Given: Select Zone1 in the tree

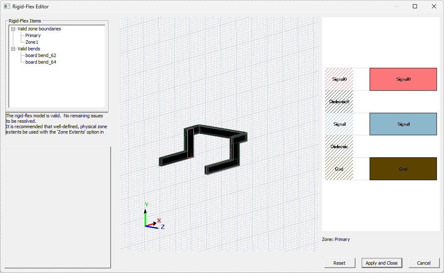Looking at the screenshot, I should point(31,42).
